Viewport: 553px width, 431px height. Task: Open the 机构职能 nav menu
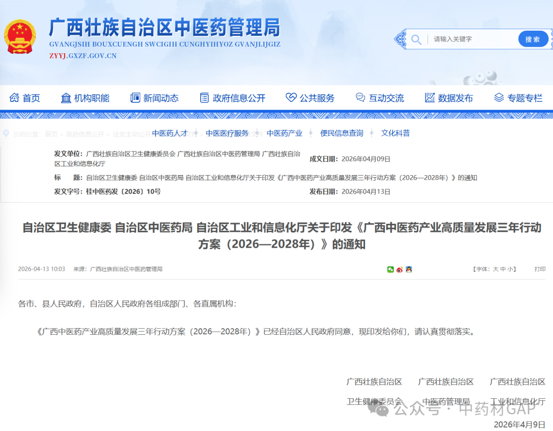[92, 98]
